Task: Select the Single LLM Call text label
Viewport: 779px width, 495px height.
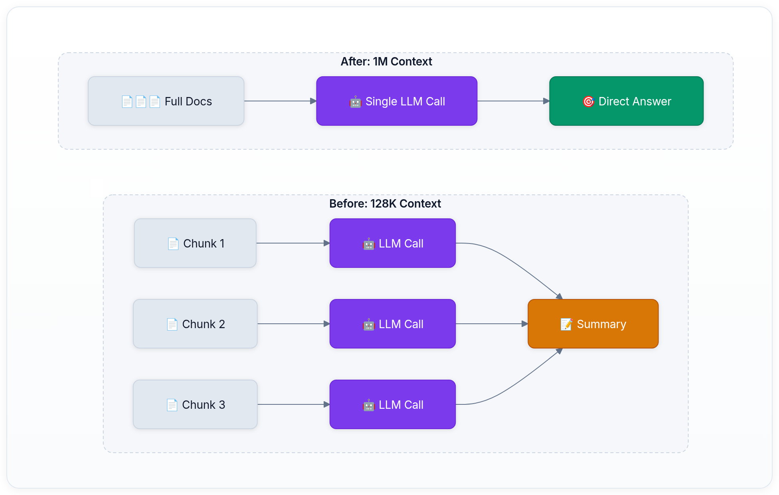Action: coord(405,101)
